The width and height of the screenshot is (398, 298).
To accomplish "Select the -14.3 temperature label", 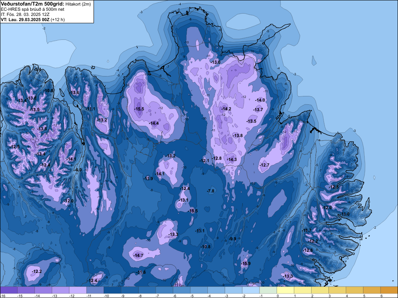I will pyautogui.click(x=232, y=159).
